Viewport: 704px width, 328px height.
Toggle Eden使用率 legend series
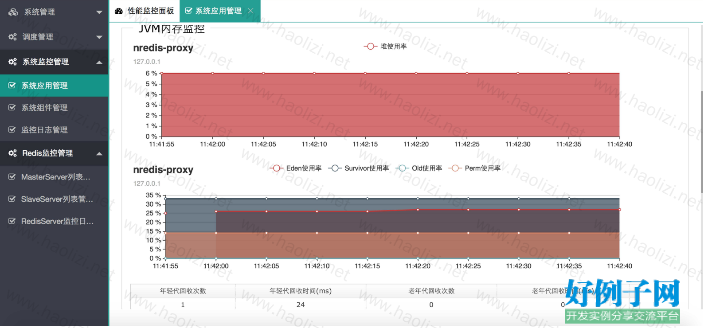pos(296,168)
